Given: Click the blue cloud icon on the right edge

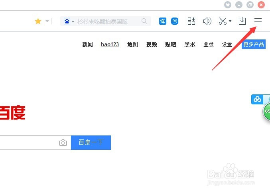Looking at the screenshot, I should pyautogui.click(x=257, y=99).
